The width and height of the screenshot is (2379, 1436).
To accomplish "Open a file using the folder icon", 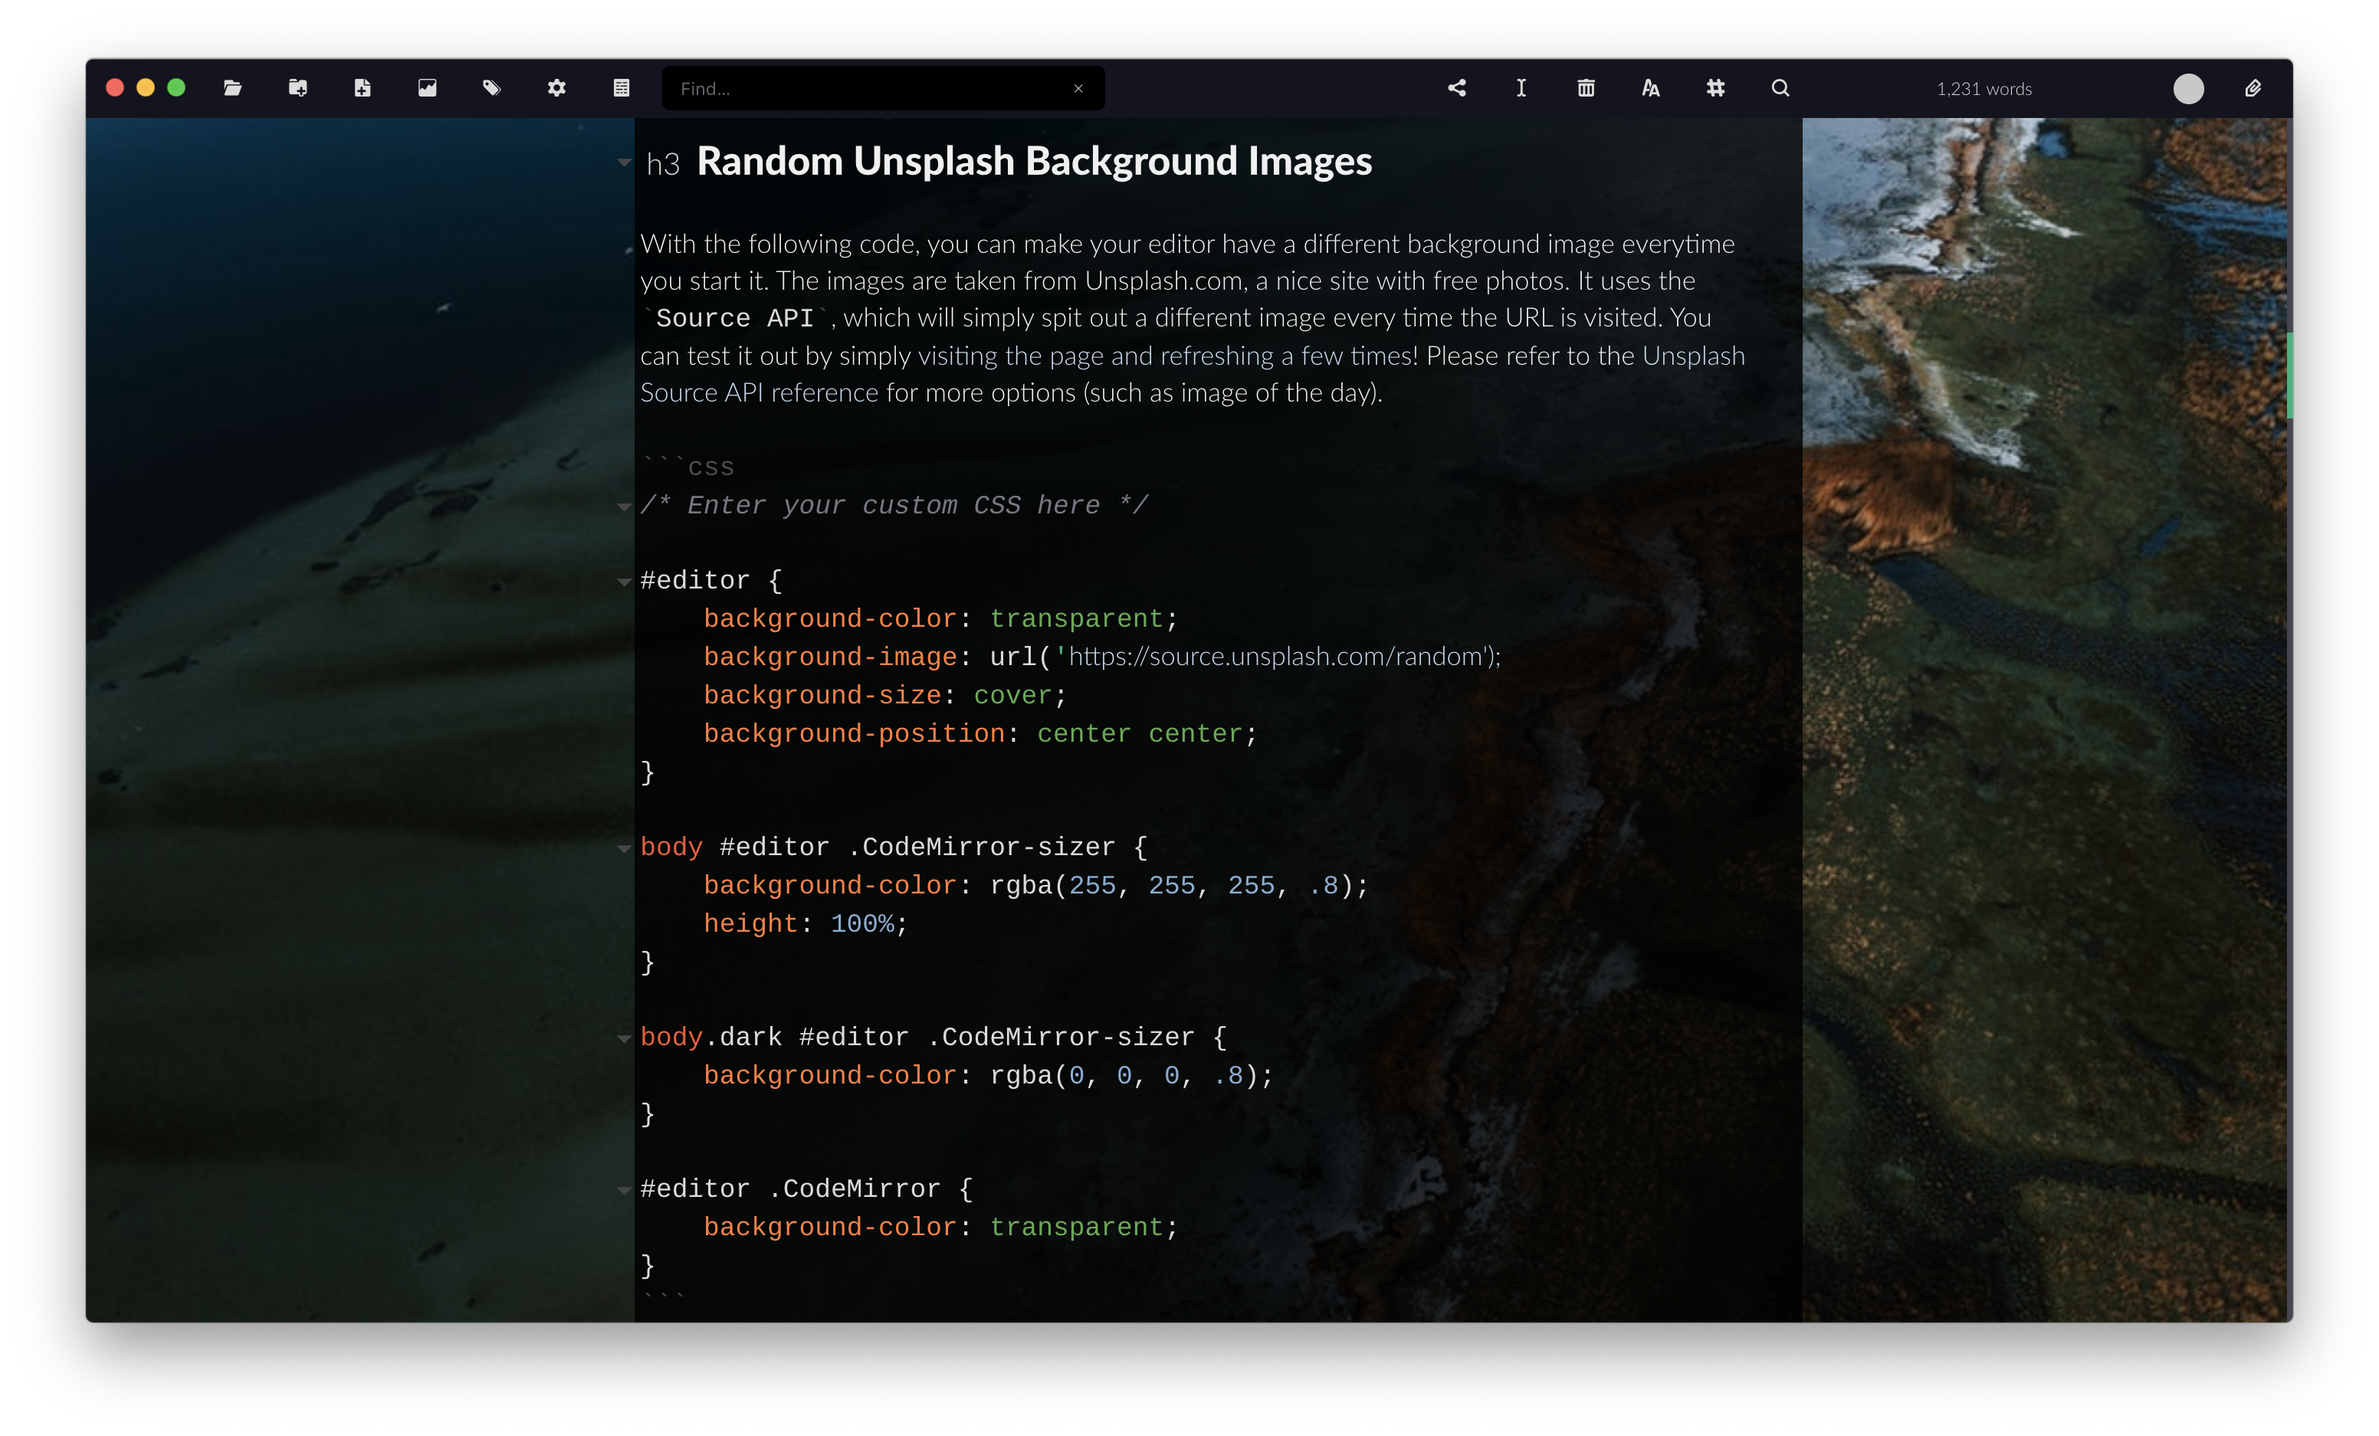I will coord(233,88).
